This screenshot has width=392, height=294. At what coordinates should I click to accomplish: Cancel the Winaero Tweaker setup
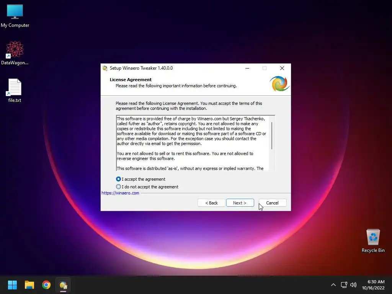point(272,203)
